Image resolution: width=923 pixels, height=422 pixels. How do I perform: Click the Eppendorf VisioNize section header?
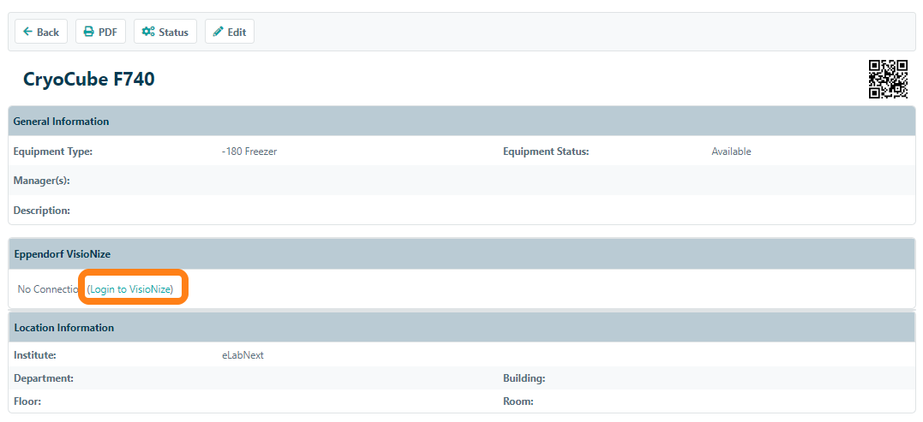click(x=62, y=254)
